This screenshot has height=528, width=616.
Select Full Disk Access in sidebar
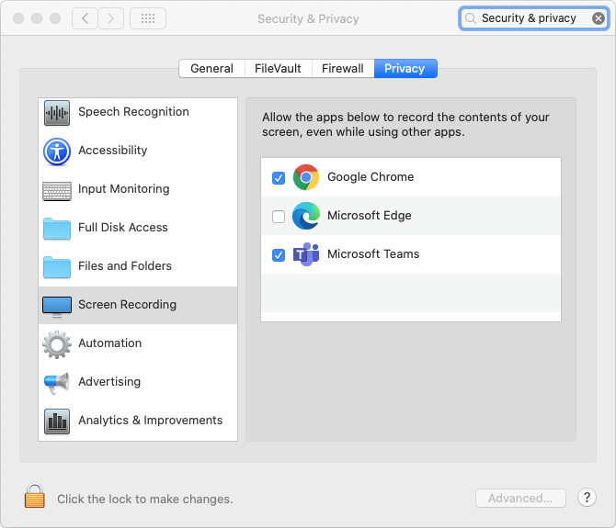tap(122, 228)
